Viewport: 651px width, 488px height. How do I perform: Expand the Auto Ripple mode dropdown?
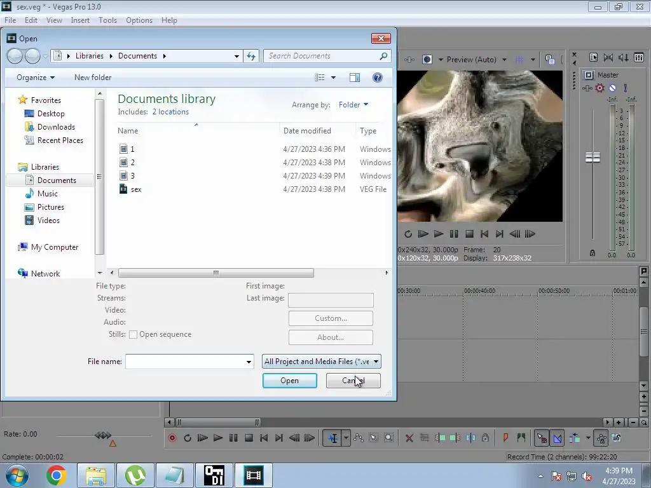click(x=588, y=438)
